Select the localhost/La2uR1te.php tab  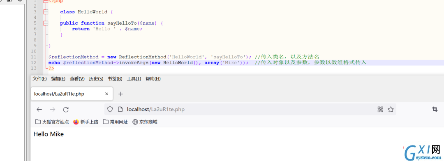[72, 94]
